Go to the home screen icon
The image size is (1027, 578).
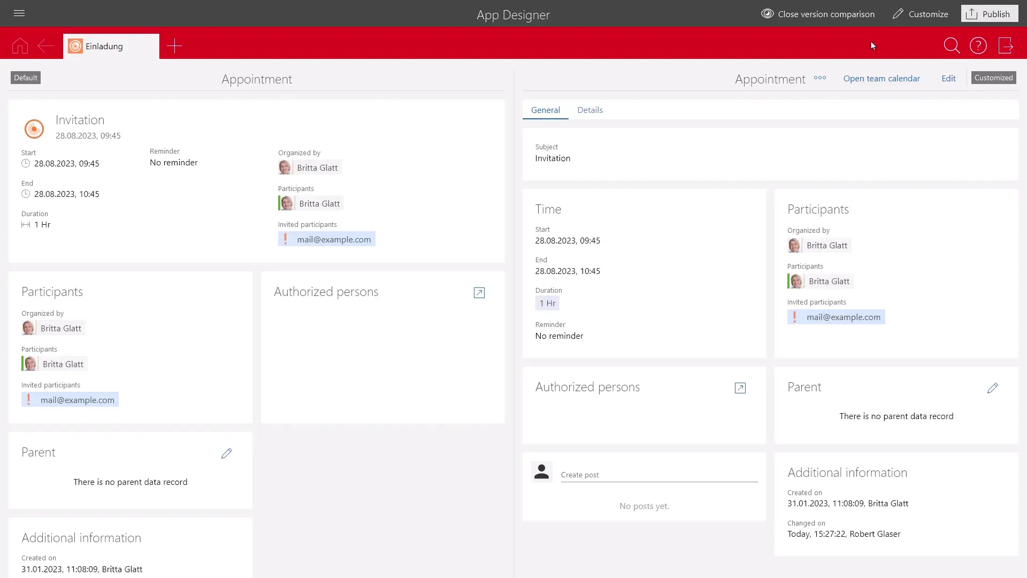tap(20, 46)
